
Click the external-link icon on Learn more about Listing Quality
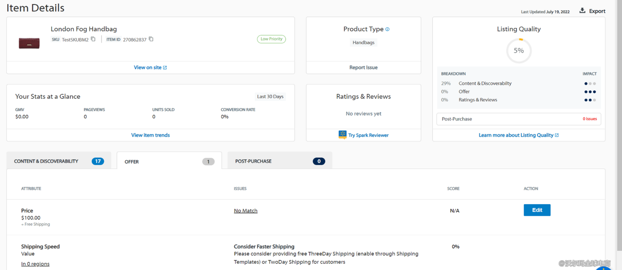(557, 135)
